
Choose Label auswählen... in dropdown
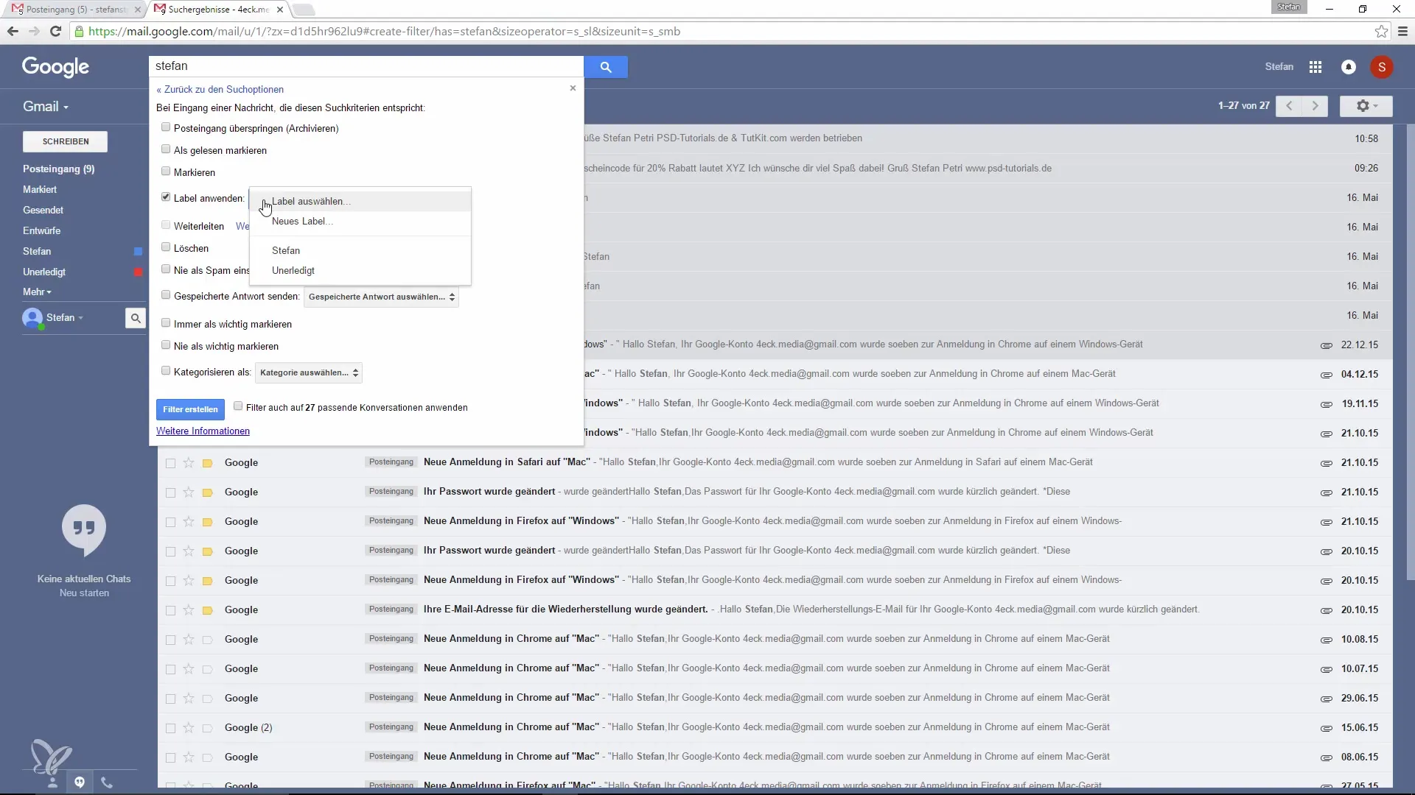tap(360, 202)
